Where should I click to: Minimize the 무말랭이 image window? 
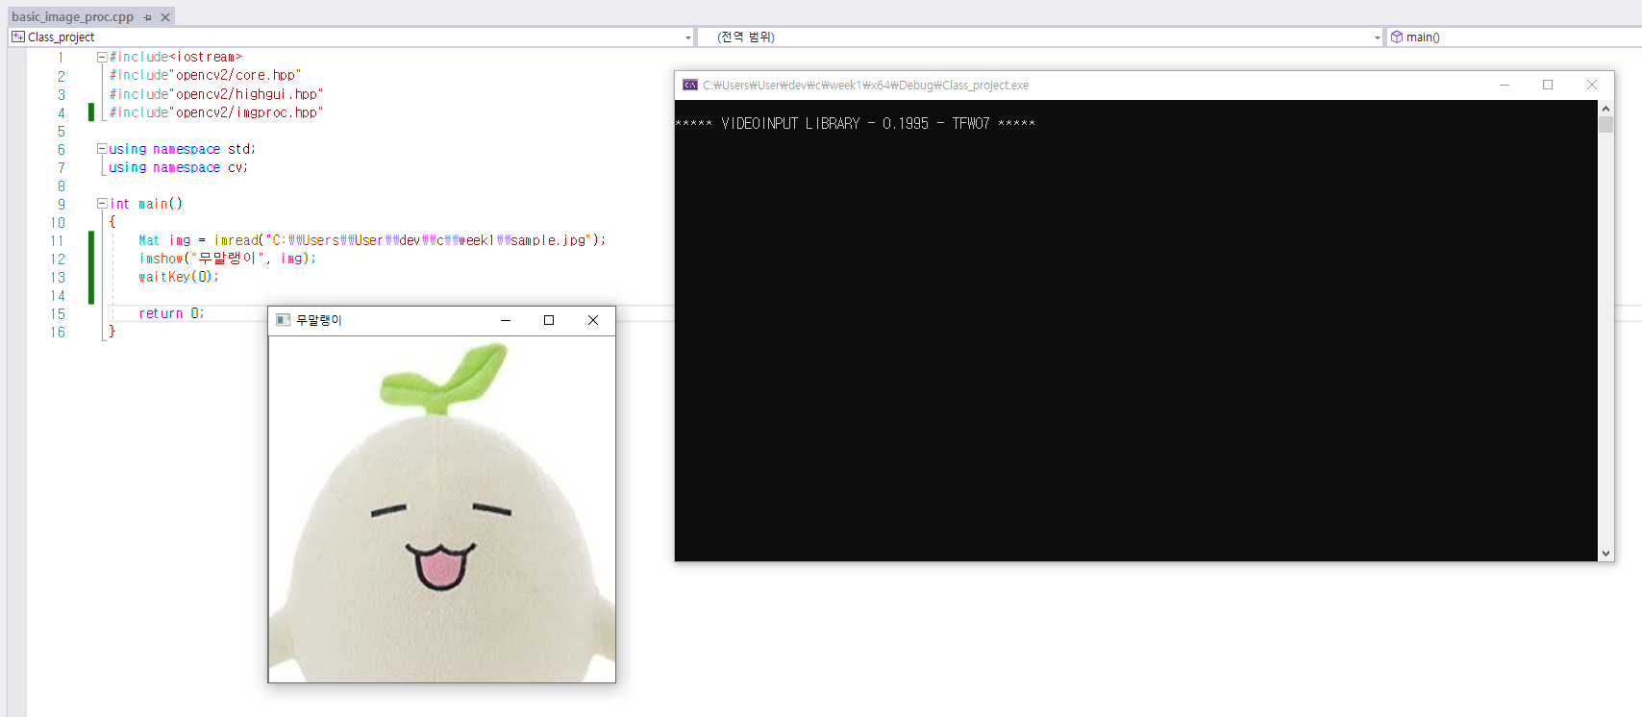[506, 320]
